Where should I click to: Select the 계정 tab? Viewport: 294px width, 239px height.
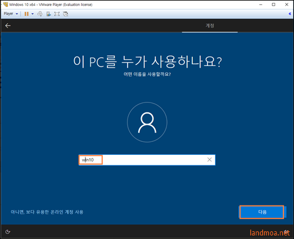[x=210, y=25]
